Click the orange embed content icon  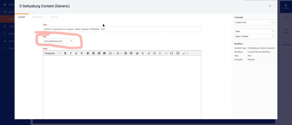click(x=143, y=53)
